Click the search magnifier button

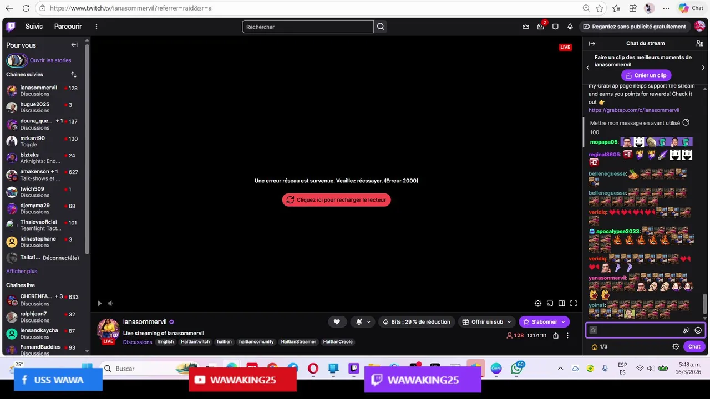coord(381,27)
